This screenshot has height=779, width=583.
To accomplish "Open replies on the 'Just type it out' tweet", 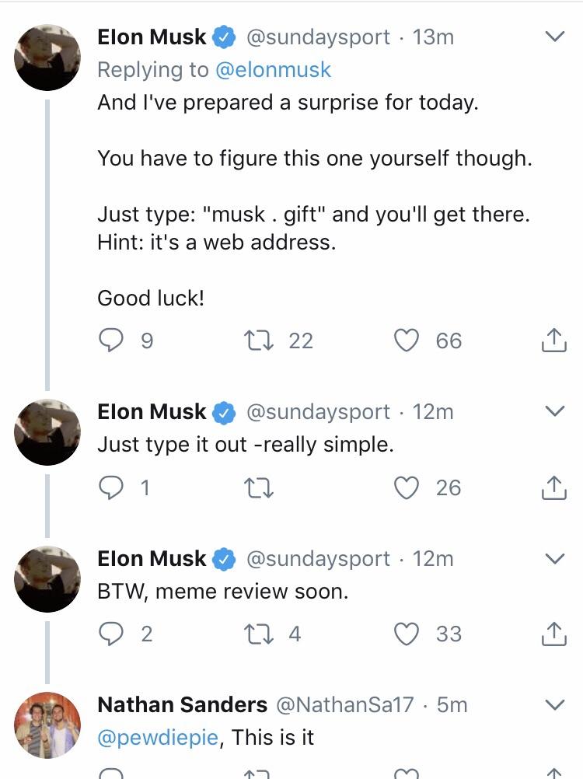I will [110, 487].
